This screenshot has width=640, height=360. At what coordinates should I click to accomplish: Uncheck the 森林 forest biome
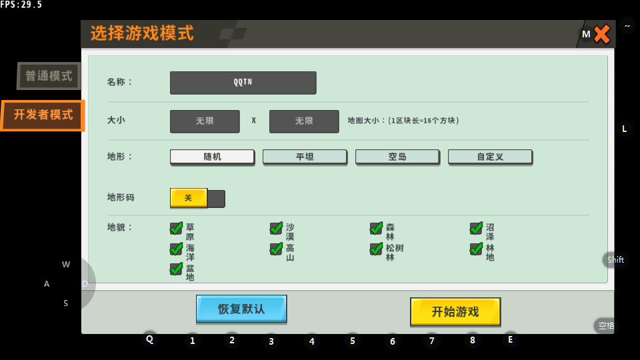click(376, 228)
